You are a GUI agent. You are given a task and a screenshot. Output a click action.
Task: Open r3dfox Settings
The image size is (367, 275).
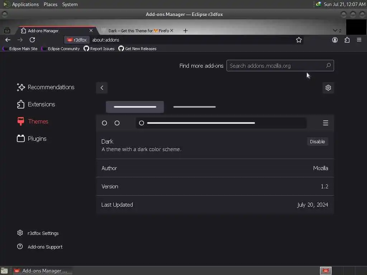pos(38,233)
